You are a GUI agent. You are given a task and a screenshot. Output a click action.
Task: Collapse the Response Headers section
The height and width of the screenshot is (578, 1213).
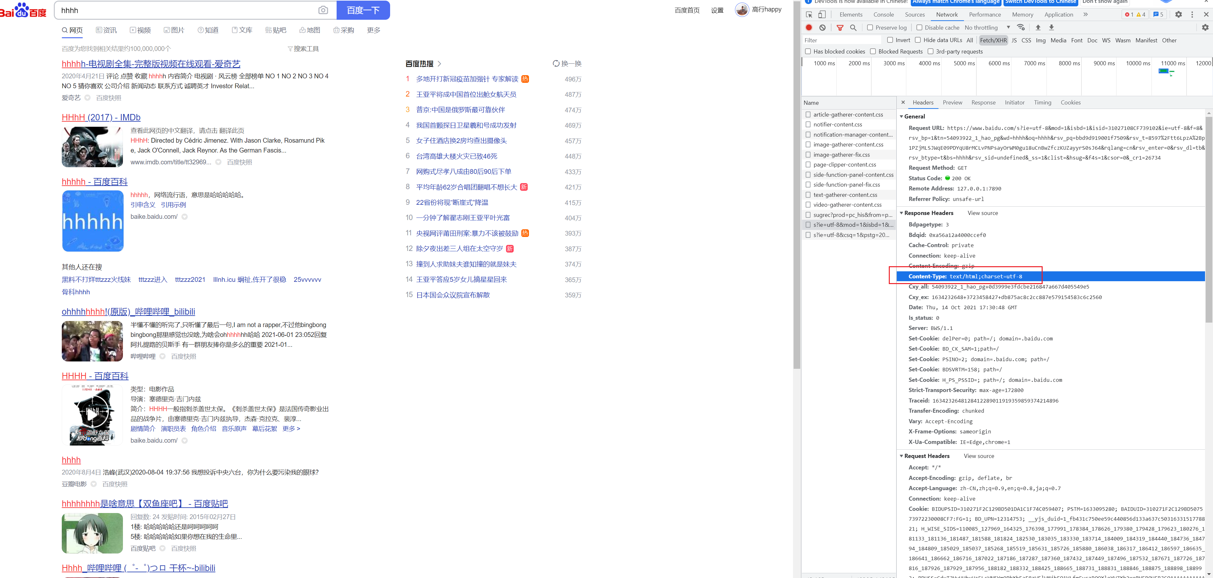901,213
